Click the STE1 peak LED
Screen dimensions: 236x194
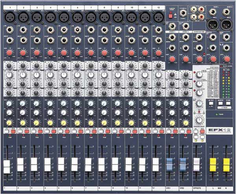click(172, 135)
